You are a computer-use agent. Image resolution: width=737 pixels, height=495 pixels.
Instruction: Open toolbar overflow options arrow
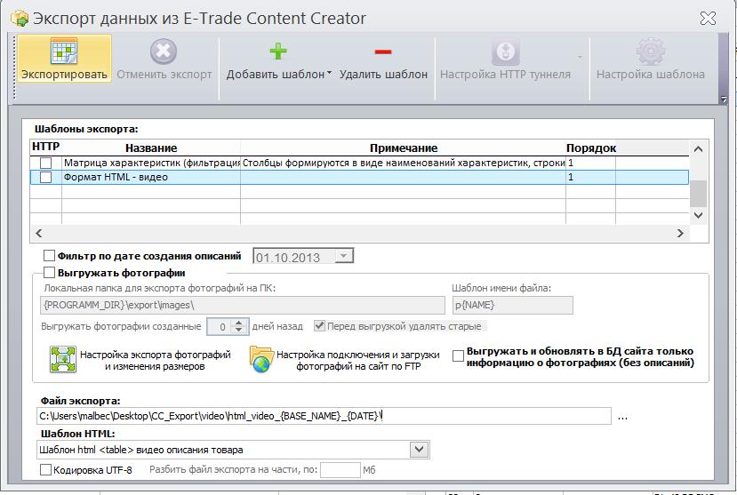click(x=724, y=100)
